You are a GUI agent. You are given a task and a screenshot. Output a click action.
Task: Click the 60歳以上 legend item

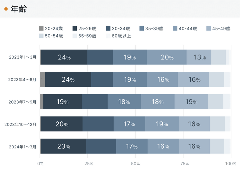[x=118, y=36]
